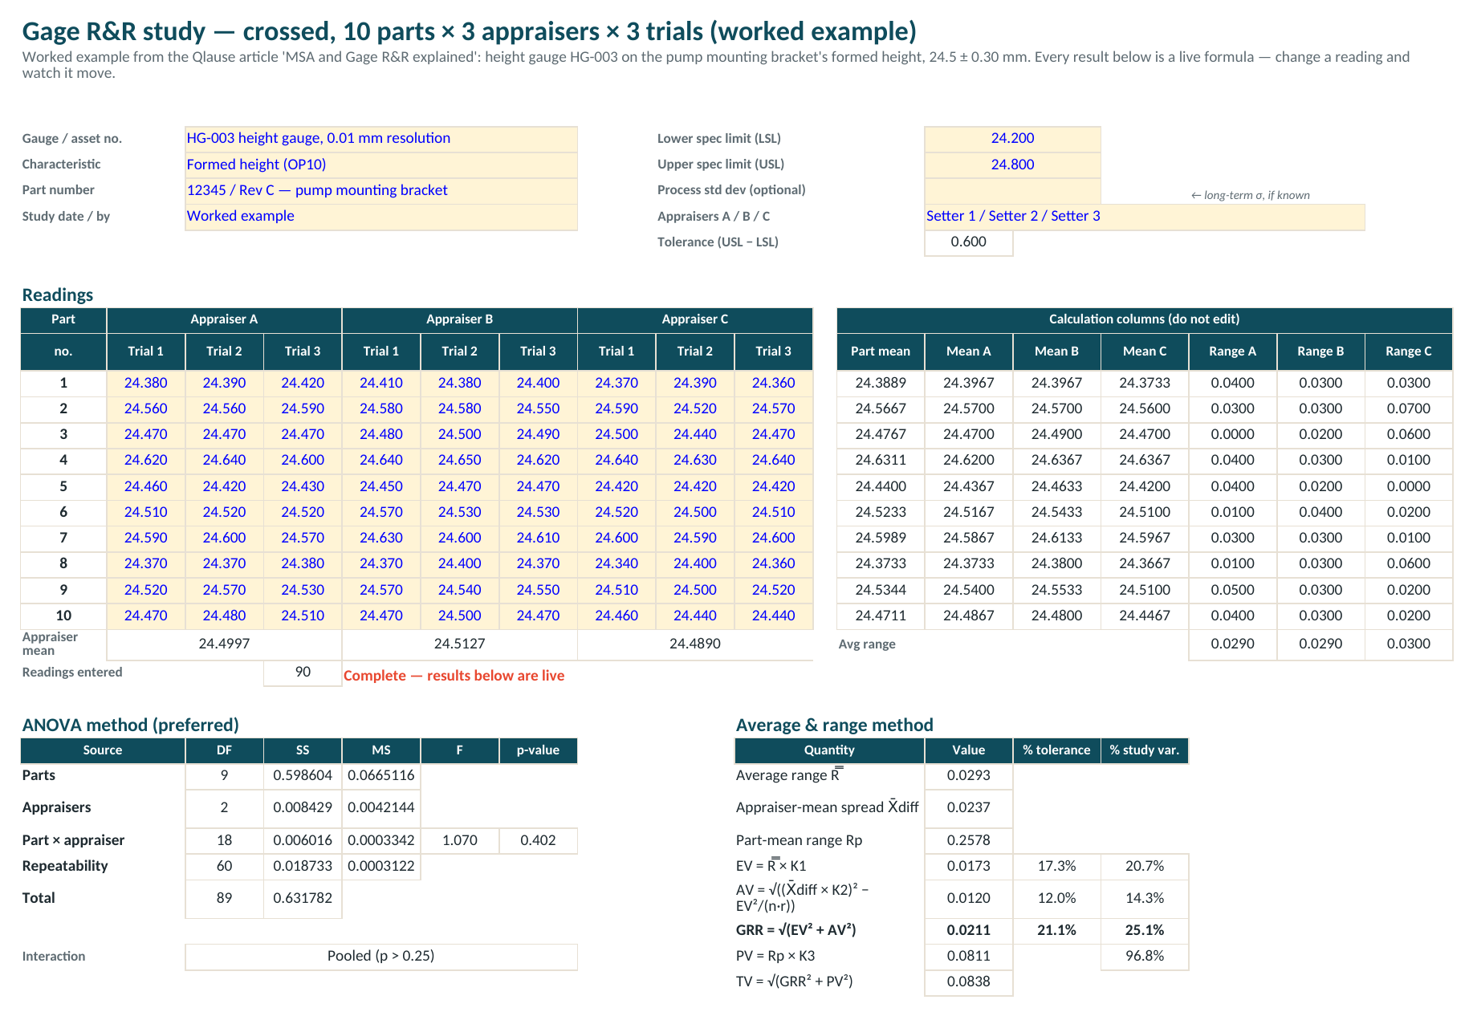This screenshot has width=1473, height=1016.
Task: Select Part mean value 24.3889
Action: coord(881,383)
